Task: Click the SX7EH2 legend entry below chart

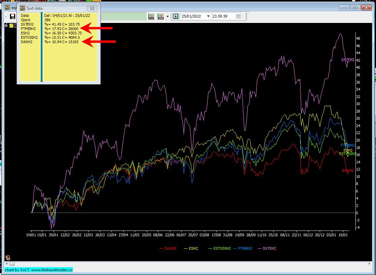Action: pyautogui.click(x=267, y=248)
